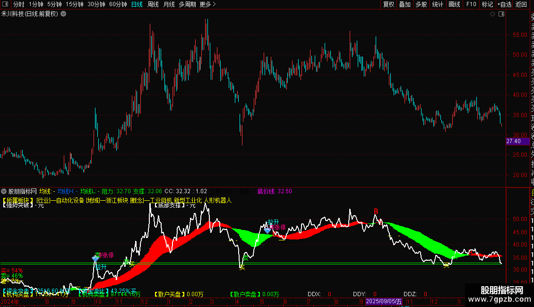
Task: Select the 5分钟 period
Action: (x=54, y=4)
